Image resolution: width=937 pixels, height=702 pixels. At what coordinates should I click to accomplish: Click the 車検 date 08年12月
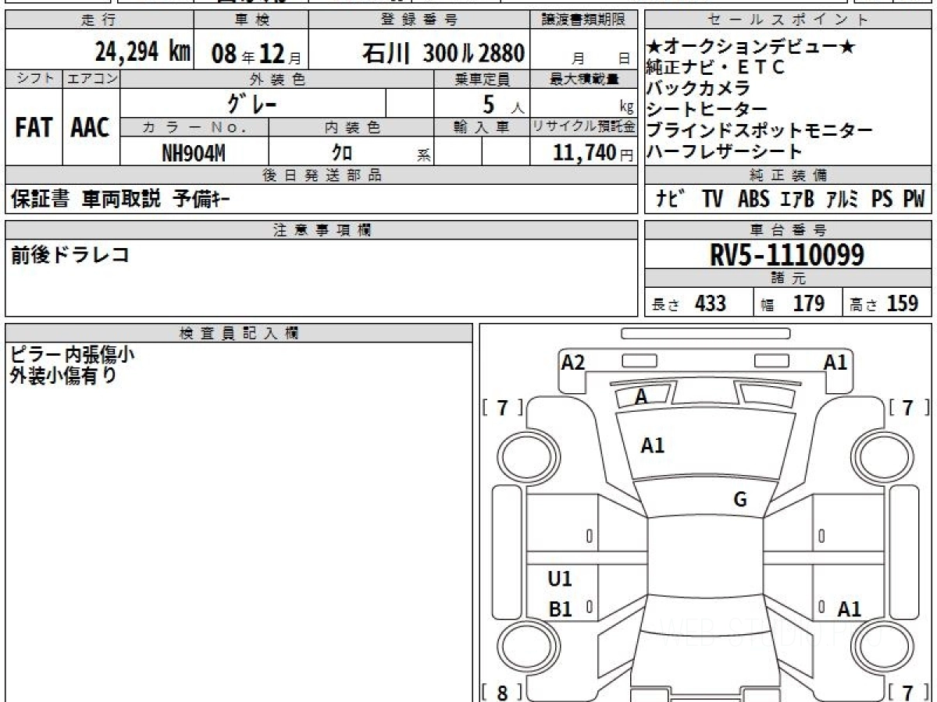[255, 54]
